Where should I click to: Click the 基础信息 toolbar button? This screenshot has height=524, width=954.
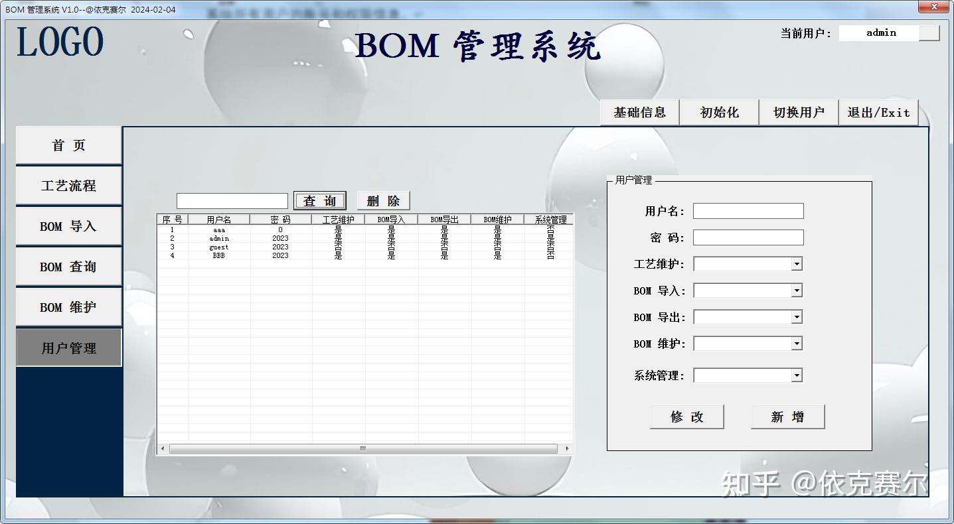pos(639,112)
